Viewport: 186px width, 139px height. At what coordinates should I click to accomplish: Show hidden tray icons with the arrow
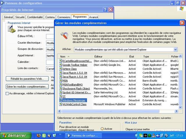coord(137,136)
